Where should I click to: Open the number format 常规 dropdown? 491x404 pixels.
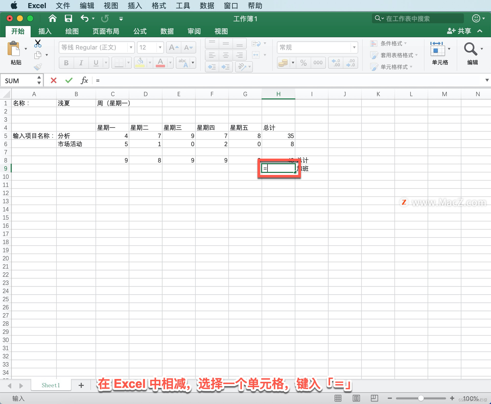click(354, 47)
